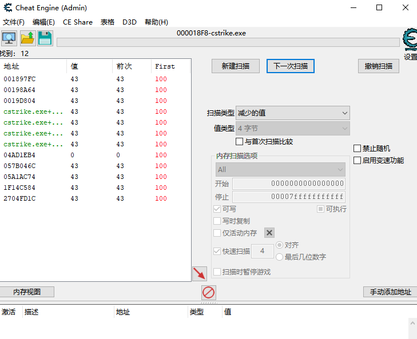Expand the All memory region dropdown
This screenshot has width=417, height=339.
280,170
